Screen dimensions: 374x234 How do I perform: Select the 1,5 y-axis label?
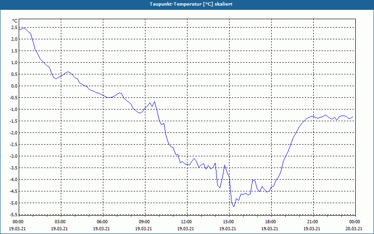point(14,51)
